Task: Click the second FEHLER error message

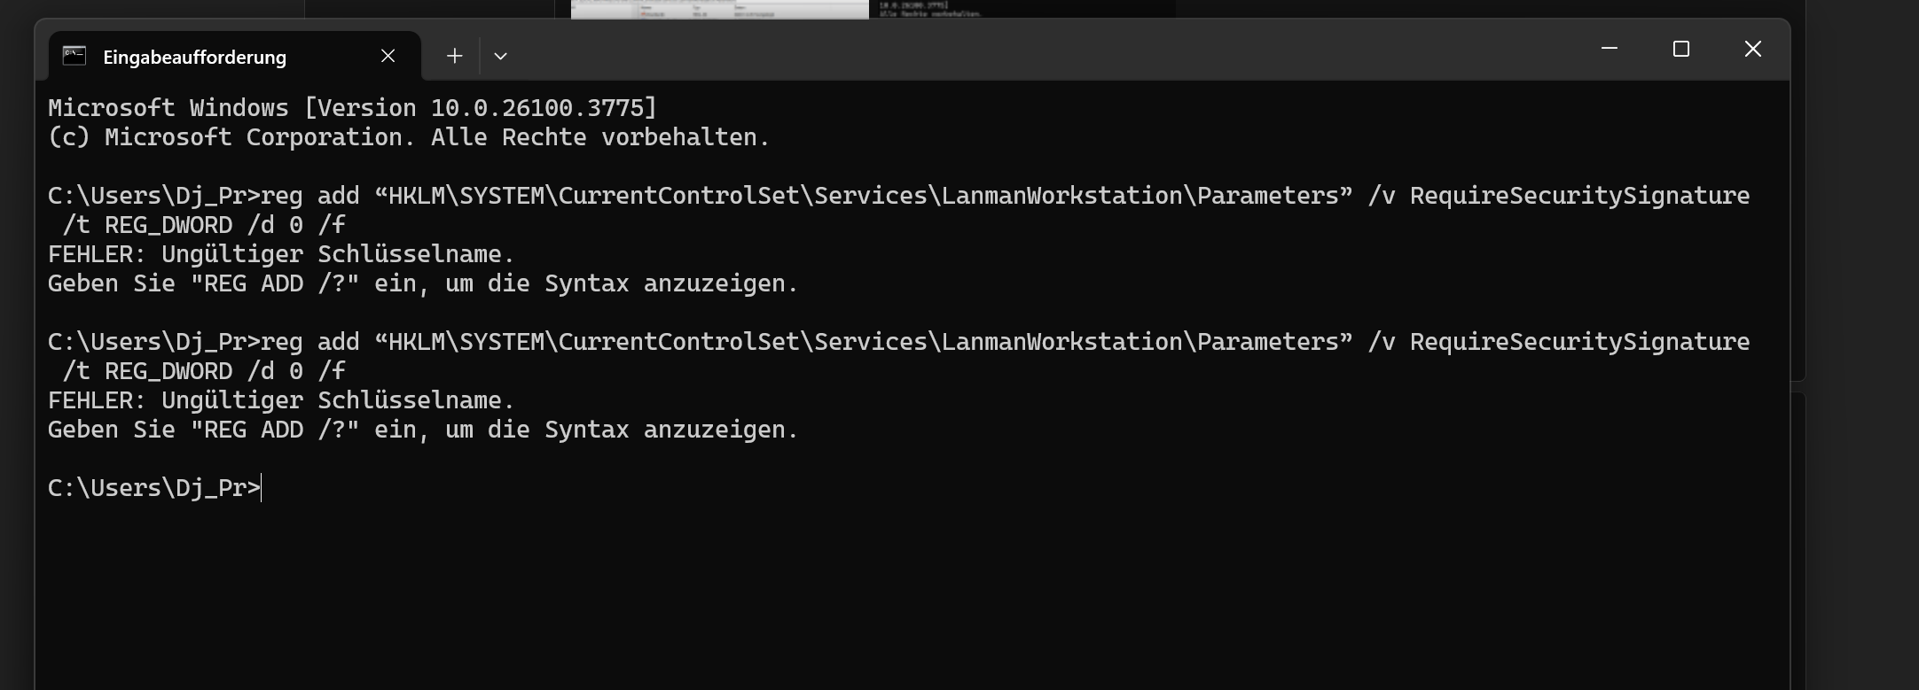Action: coord(281,400)
